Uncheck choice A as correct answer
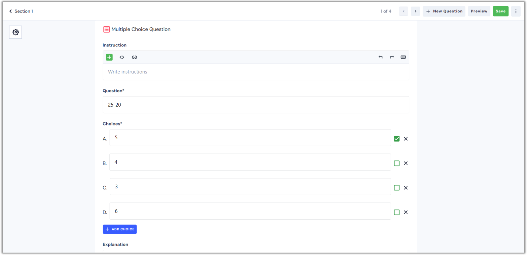 (x=397, y=139)
